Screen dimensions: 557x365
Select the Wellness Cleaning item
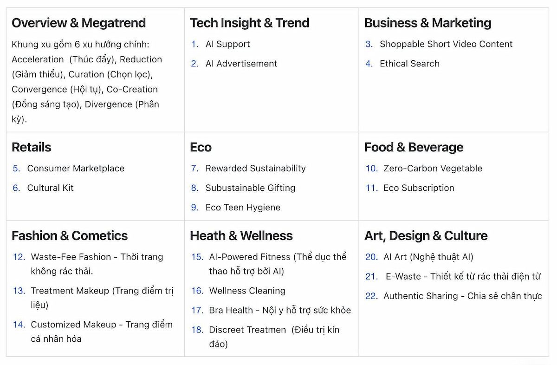(247, 291)
